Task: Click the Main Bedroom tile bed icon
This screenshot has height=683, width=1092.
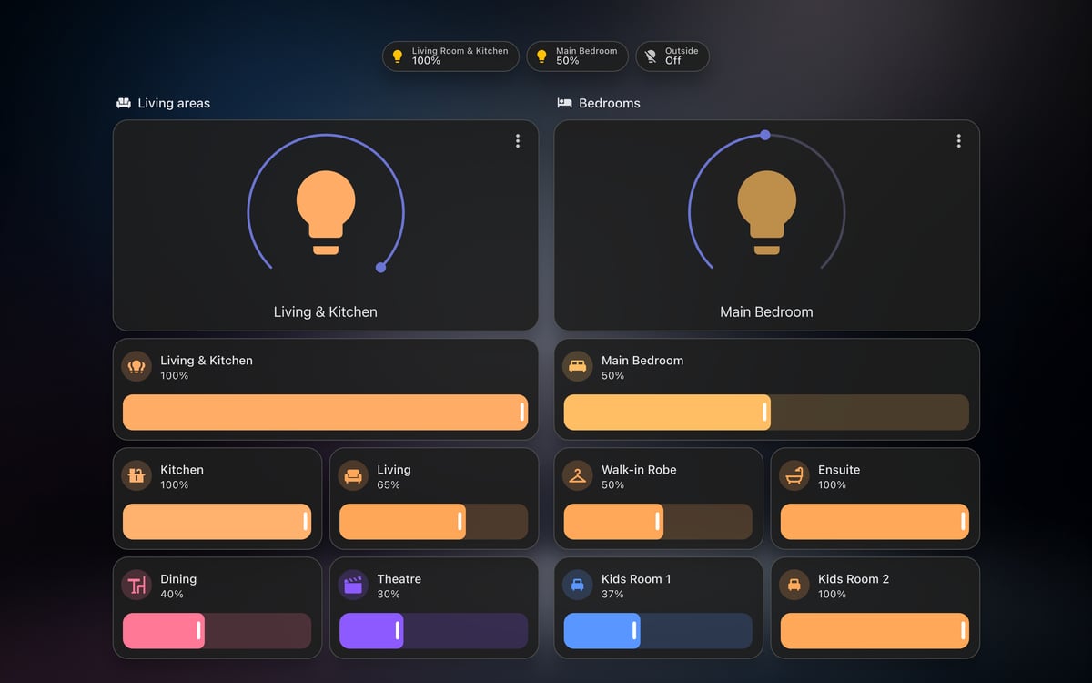Action: point(577,367)
